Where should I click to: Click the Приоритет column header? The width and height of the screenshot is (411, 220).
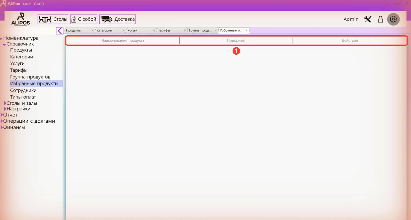point(236,41)
